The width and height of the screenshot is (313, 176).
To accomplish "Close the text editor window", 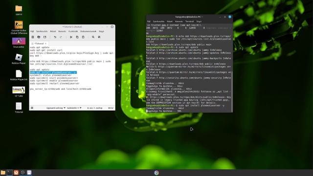I will (x=112, y=26).
